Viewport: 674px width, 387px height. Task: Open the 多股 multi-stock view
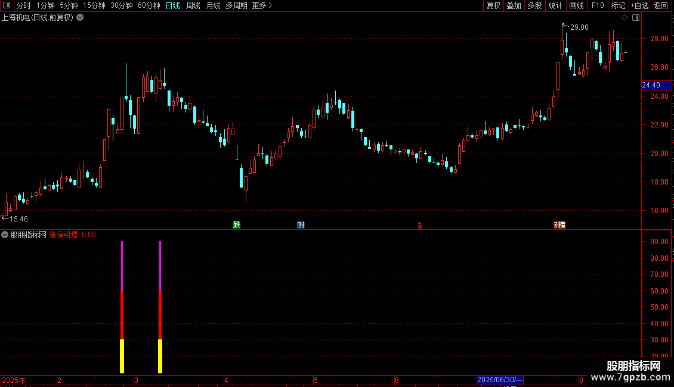click(x=534, y=5)
